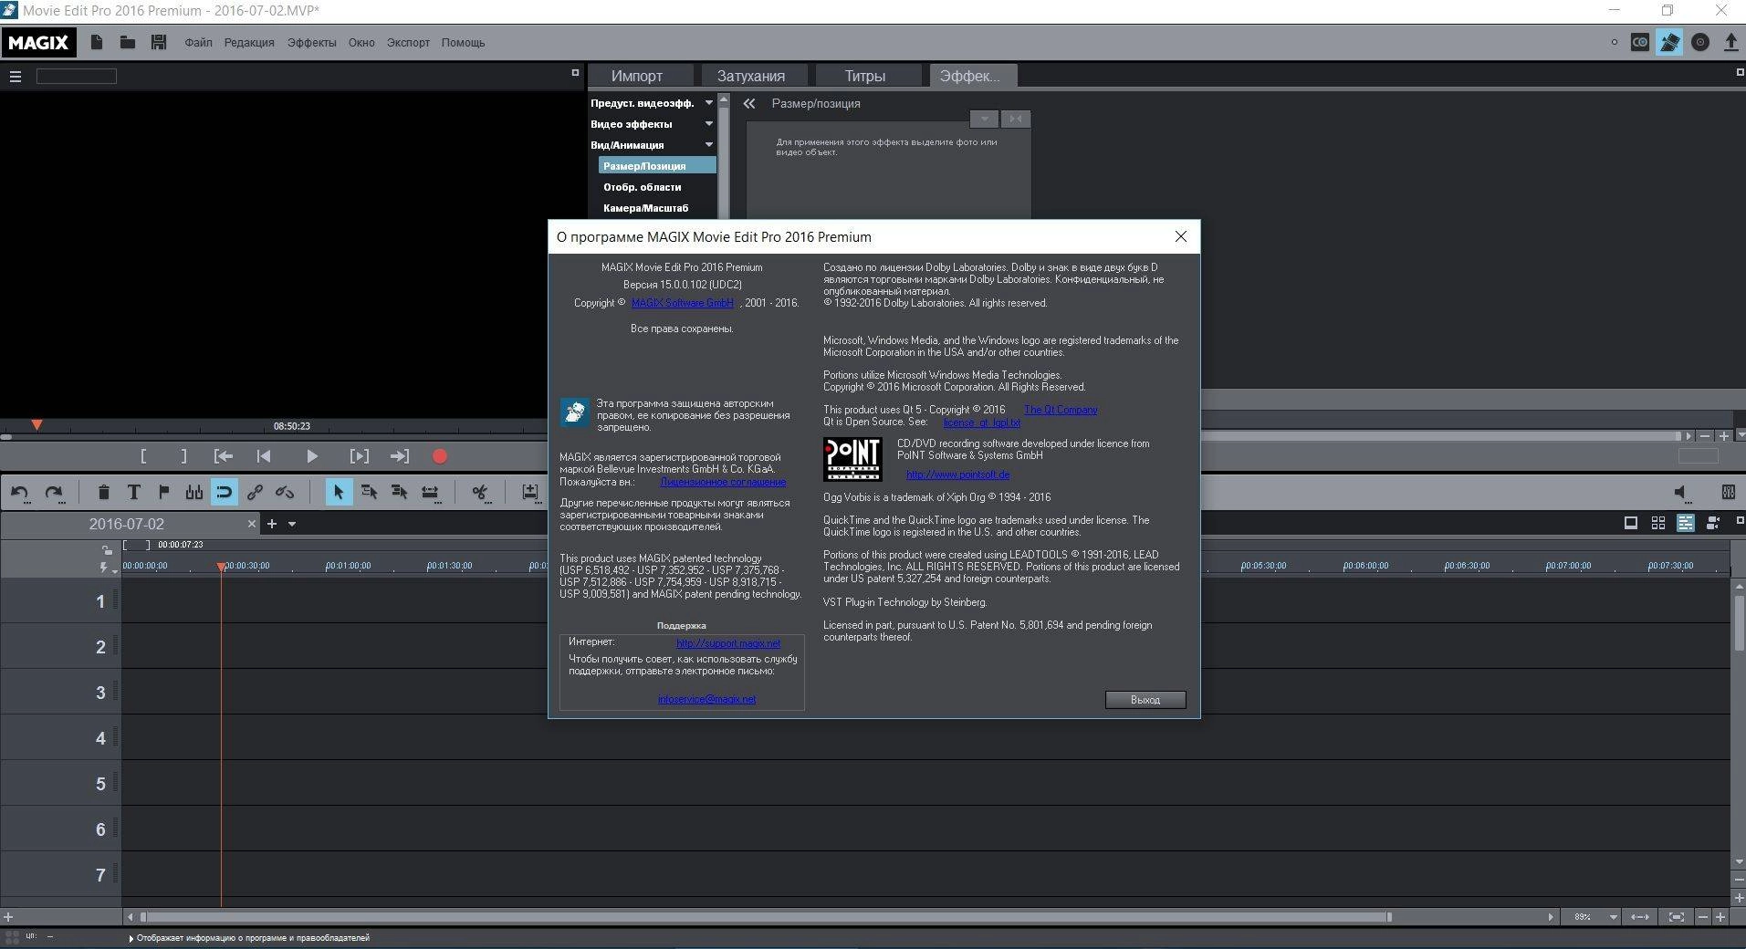
Task: Select Отобр. области effect entry
Action: [642, 187]
